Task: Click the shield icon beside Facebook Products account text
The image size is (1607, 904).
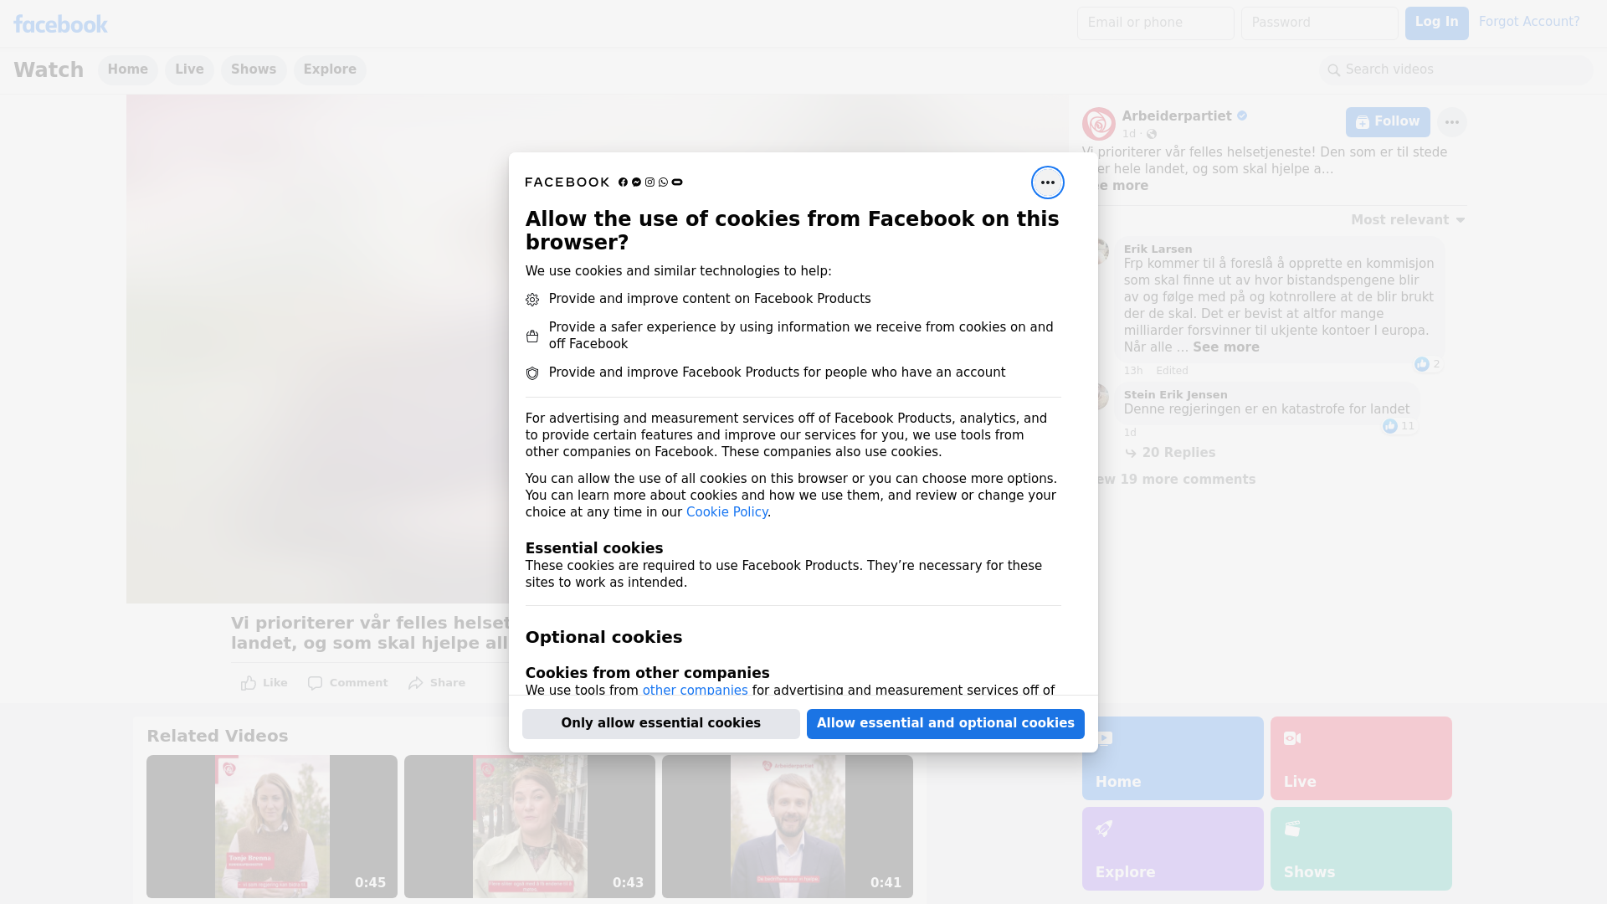Action: point(532,373)
